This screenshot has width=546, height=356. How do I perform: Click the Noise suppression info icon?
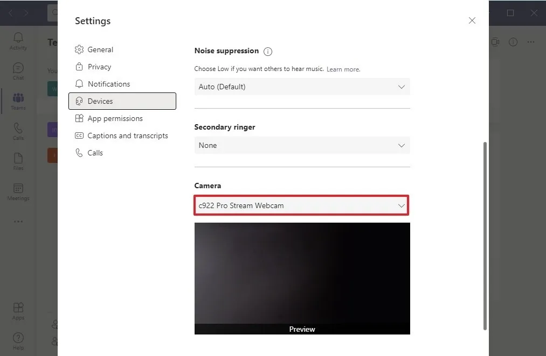(268, 52)
